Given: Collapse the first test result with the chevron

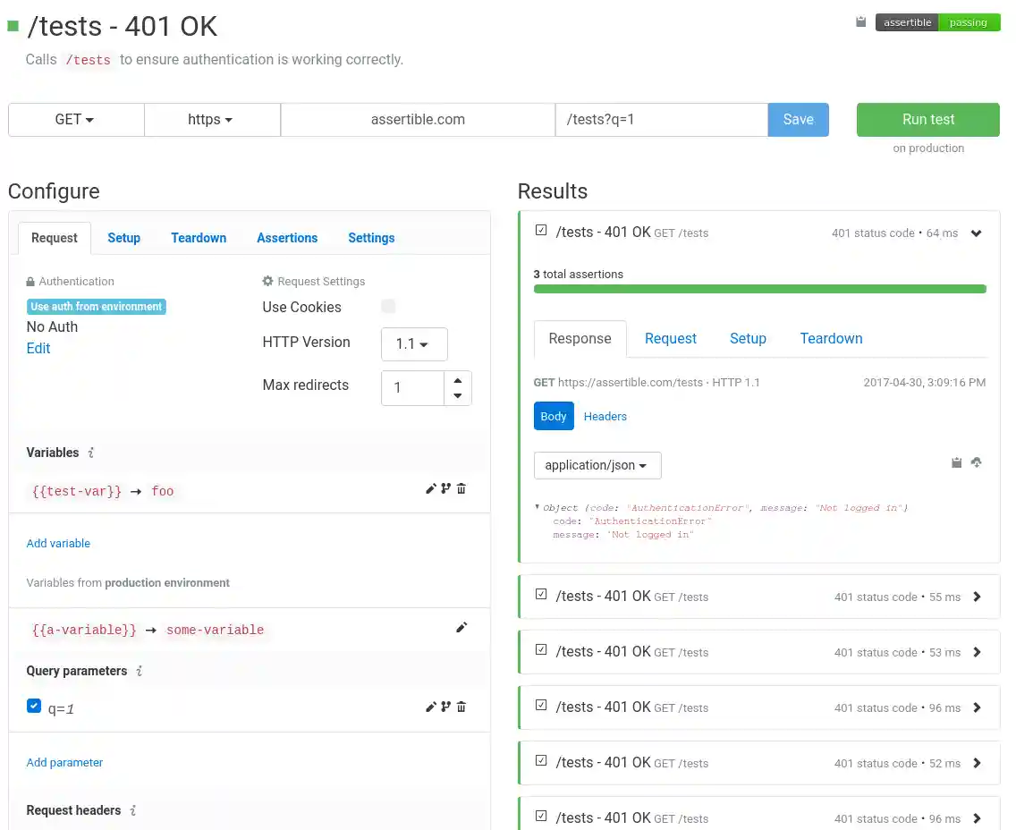Looking at the screenshot, I should point(976,233).
